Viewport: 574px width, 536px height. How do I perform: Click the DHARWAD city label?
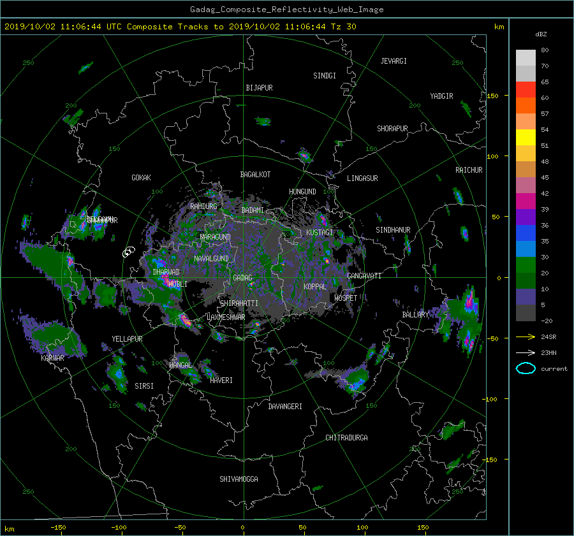(166, 272)
